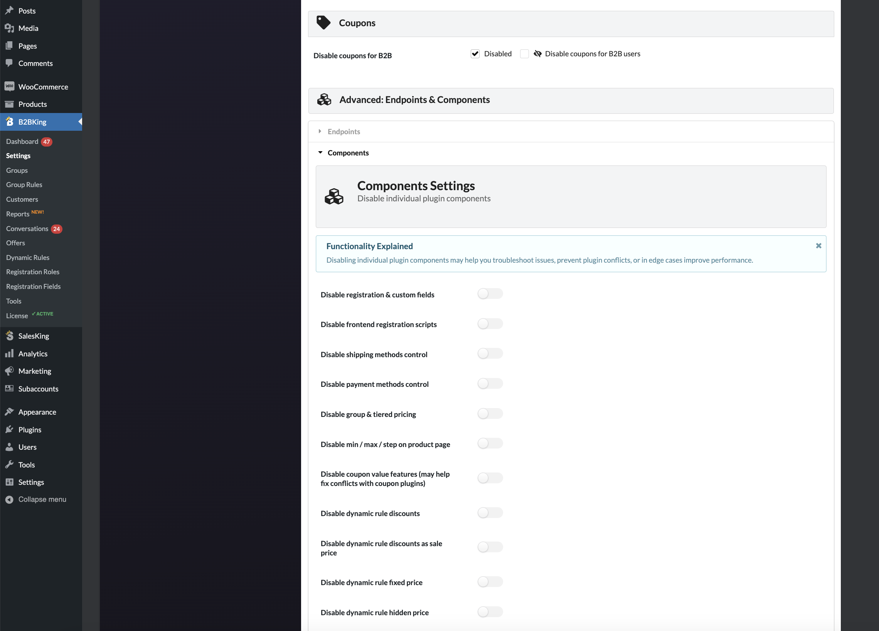The image size is (879, 631).
Task: Click the Analytics bar chart icon
Action: 9,354
